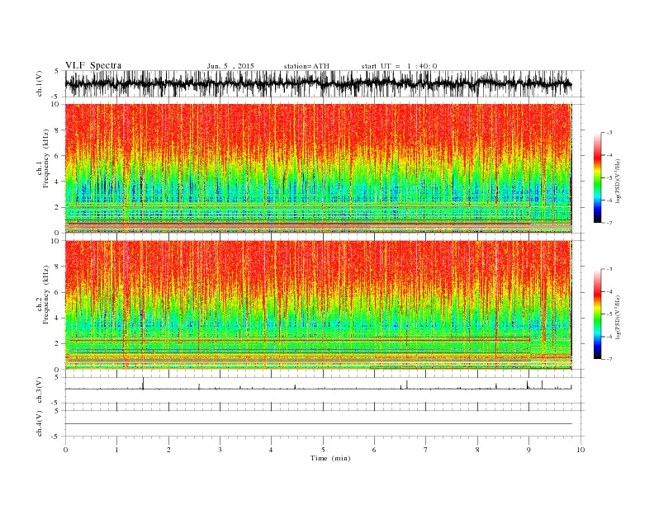The width and height of the screenshot is (654, 505).
Task: Click the "9" tick on the time axis
Action: 528,450
